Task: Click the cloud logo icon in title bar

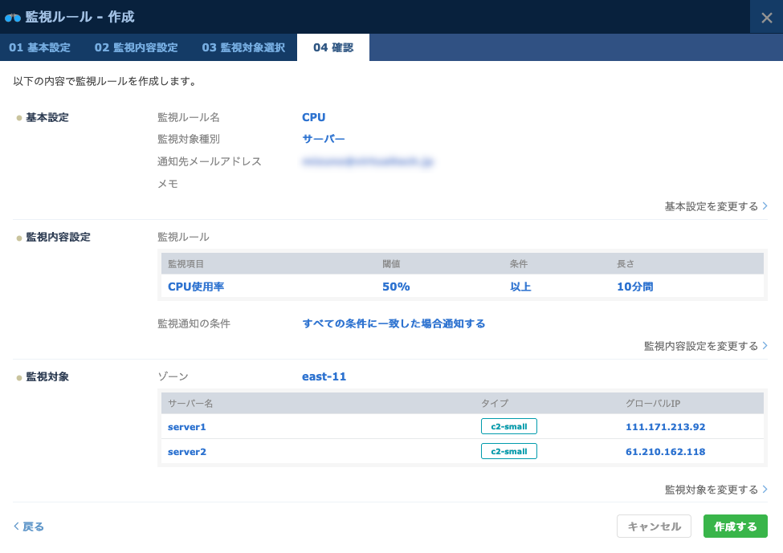Action: click(x=13, y=17)
